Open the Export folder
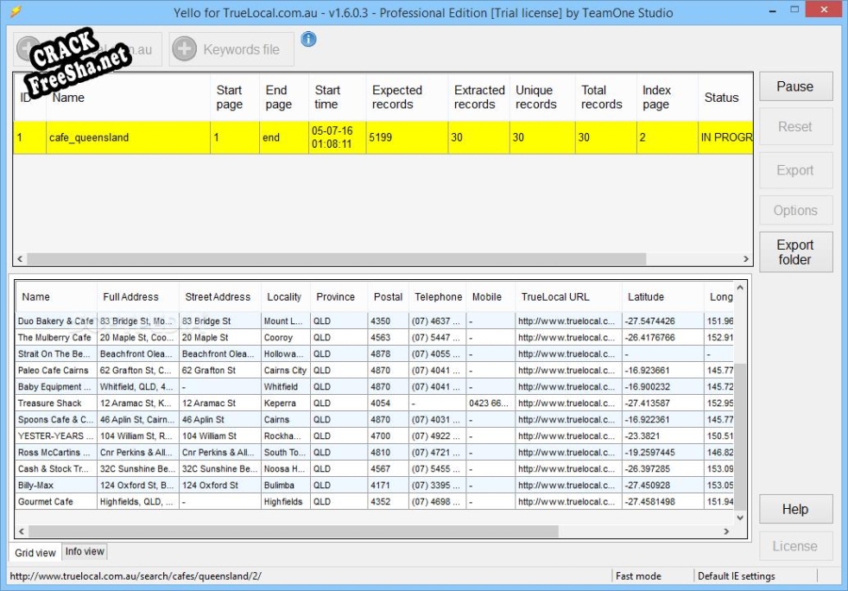 [x=795, y=252]
